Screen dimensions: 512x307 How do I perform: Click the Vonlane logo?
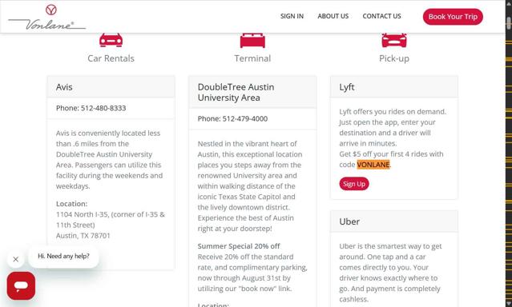(47, 17)
